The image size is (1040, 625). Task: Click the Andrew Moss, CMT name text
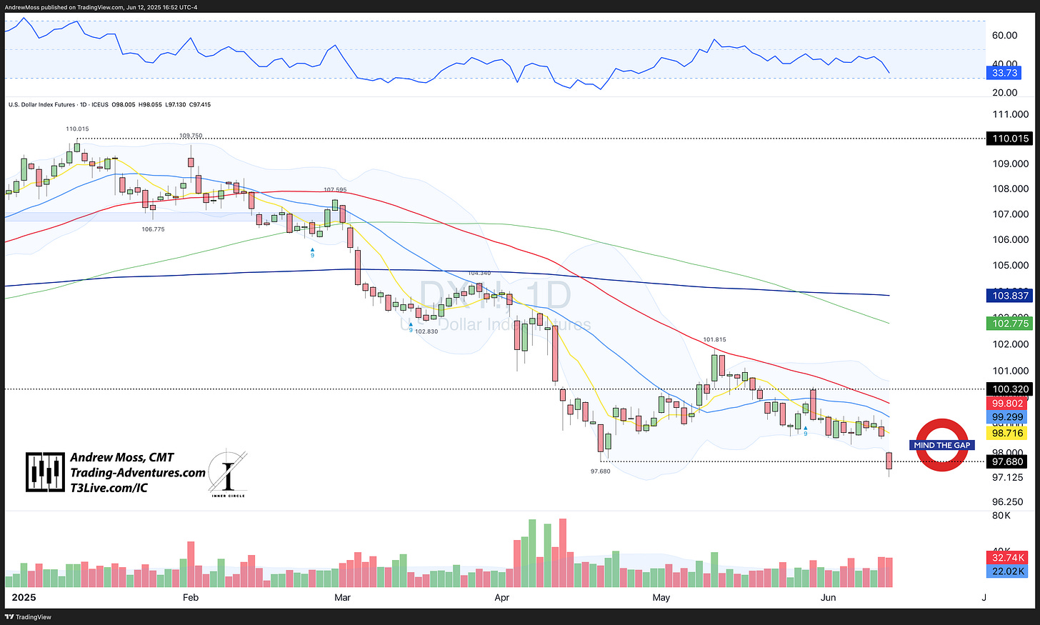[x=122, y=458]
